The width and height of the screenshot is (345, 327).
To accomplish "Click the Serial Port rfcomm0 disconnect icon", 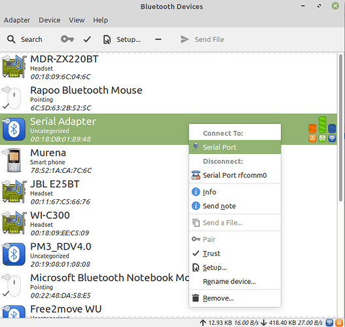I will tap(196, 175).
